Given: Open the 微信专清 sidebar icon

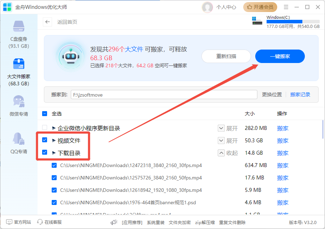Looking at the screenshot, I should tap(19, 101).
